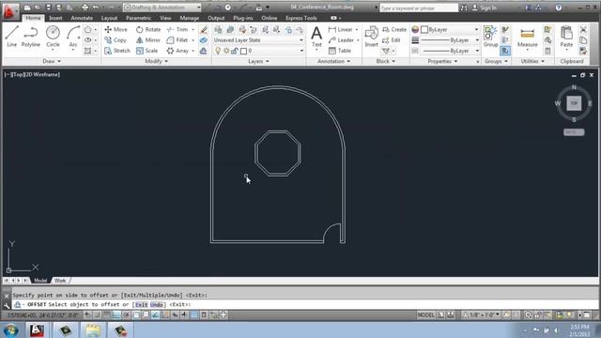The image size is (601, 338).
Task: Click the Offset icon in Modify panel
Action: tap(204, 51)
